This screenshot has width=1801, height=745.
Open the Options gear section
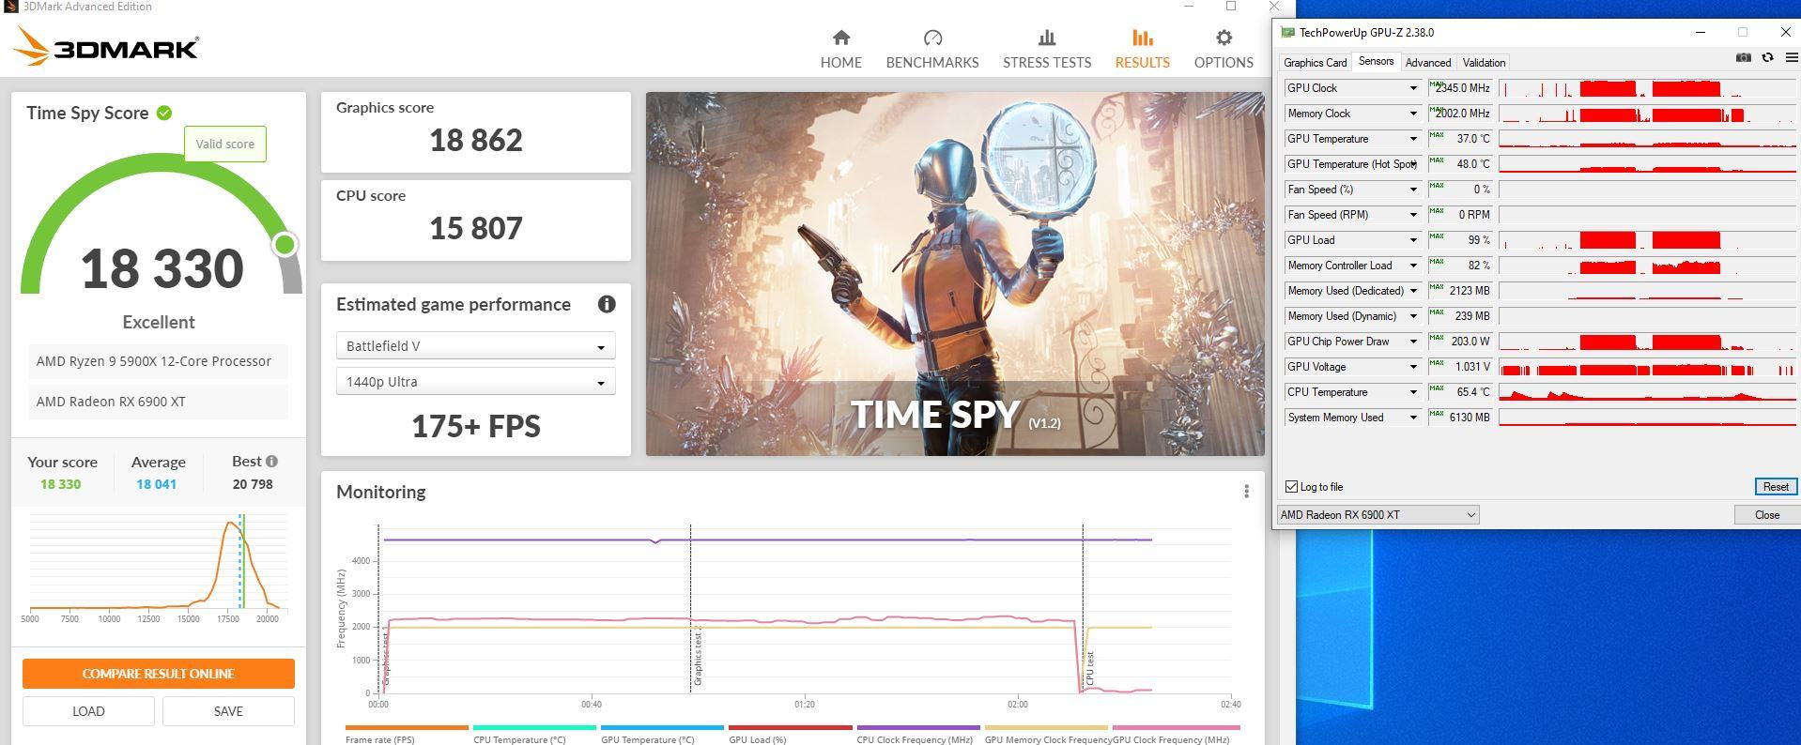pyautogui.click(x=1224, y=49)
